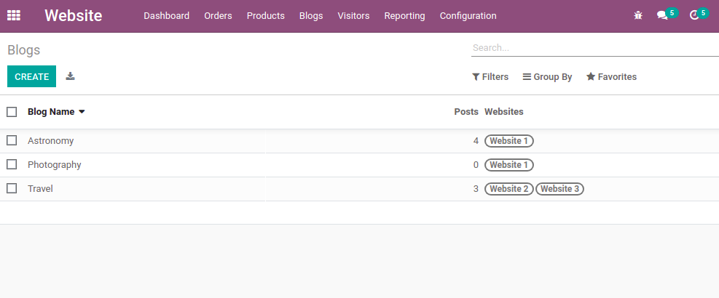Expand the Filters dropdown
Image resolution: width=719 pixels, height=298 pixels.
click(490, 77)
